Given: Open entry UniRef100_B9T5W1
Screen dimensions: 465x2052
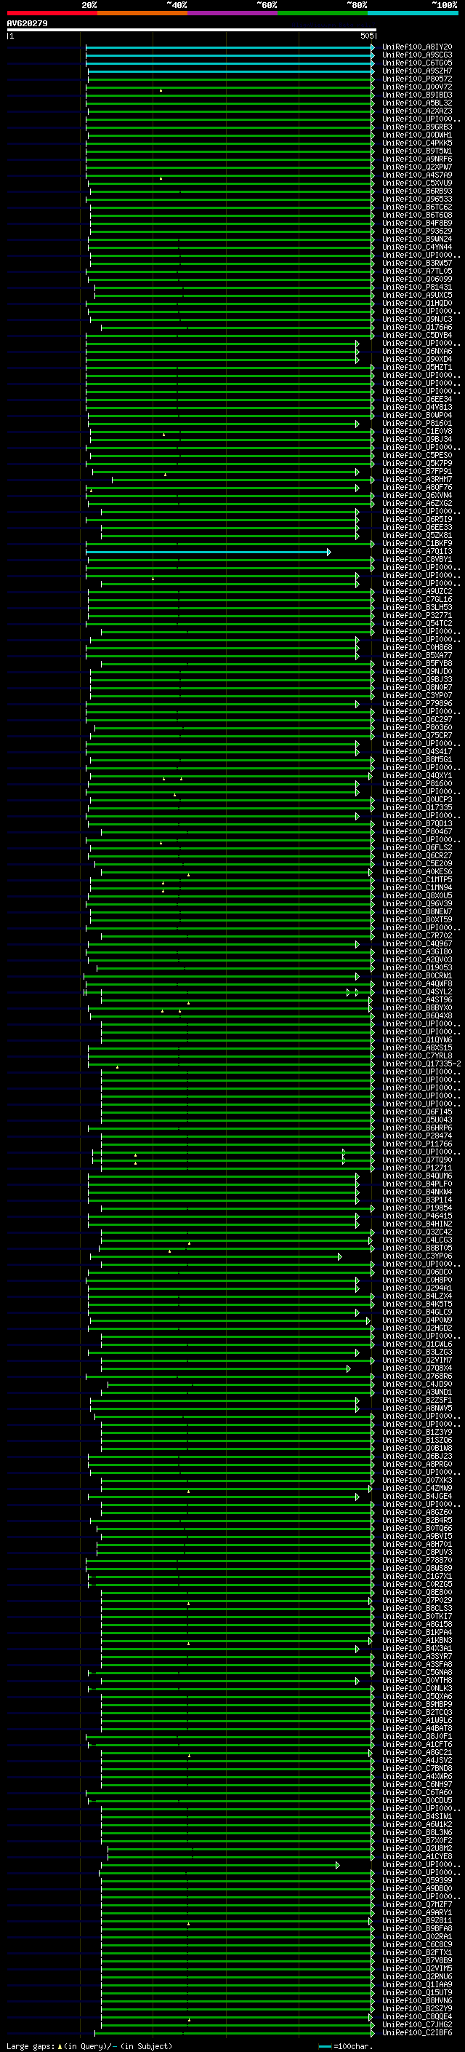Looking at the screenshot, I should tap(416, 151).
